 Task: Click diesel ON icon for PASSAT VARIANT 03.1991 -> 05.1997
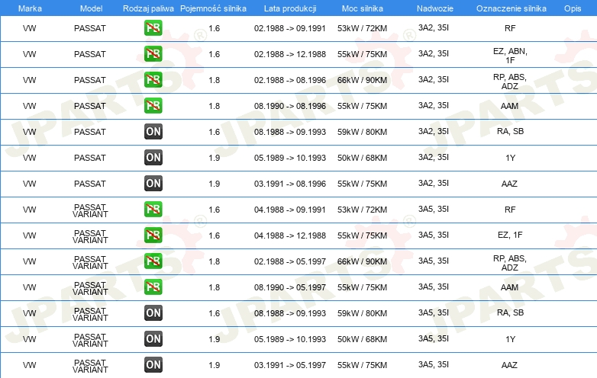(x=153, y=364)
